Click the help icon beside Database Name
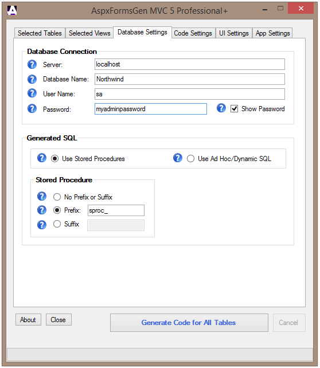This screenshot has width=320, height=368. (x=32, y=79)
